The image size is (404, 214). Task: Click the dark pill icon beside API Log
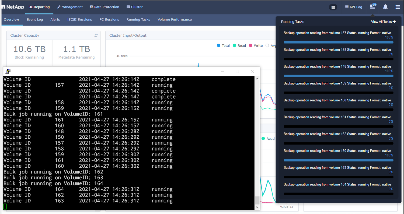point(333,7)
